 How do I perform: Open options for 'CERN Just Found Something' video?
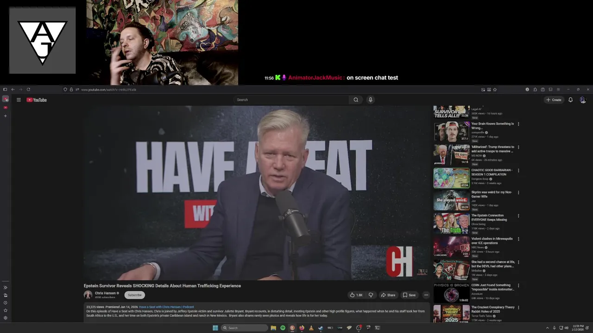tap(518, 285)
